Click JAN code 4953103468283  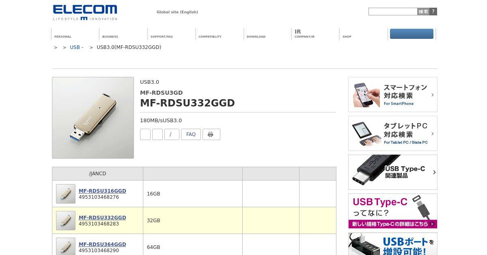[x=99, y=224]
